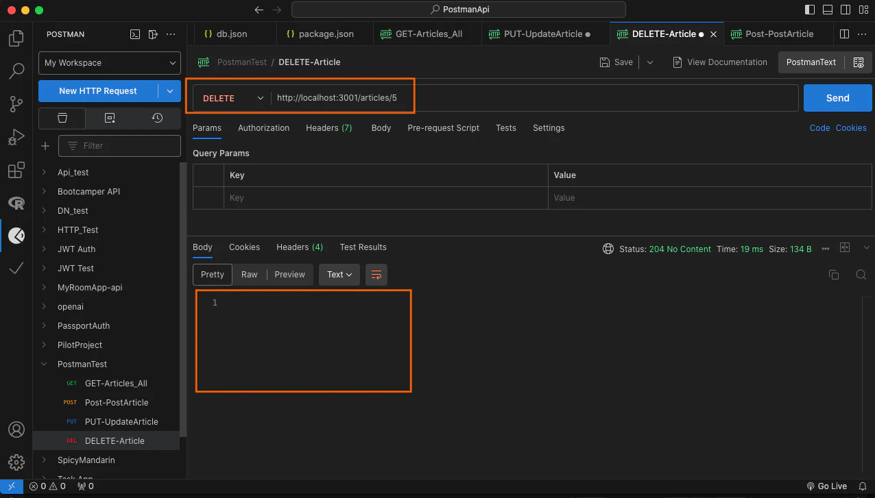This screenshot has height=498, width=875.
Task: Click the request URL field
Action: (x=535, y=98)
